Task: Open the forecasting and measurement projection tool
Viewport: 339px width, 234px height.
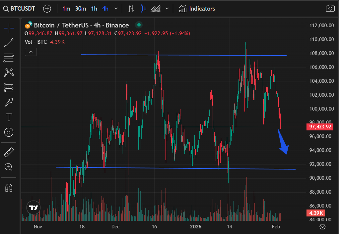Action: [9, 88]
